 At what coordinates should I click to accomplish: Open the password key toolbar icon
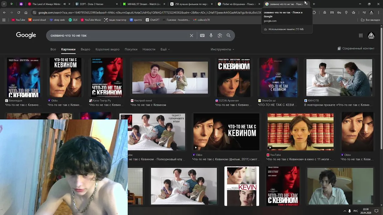[339, 13]
